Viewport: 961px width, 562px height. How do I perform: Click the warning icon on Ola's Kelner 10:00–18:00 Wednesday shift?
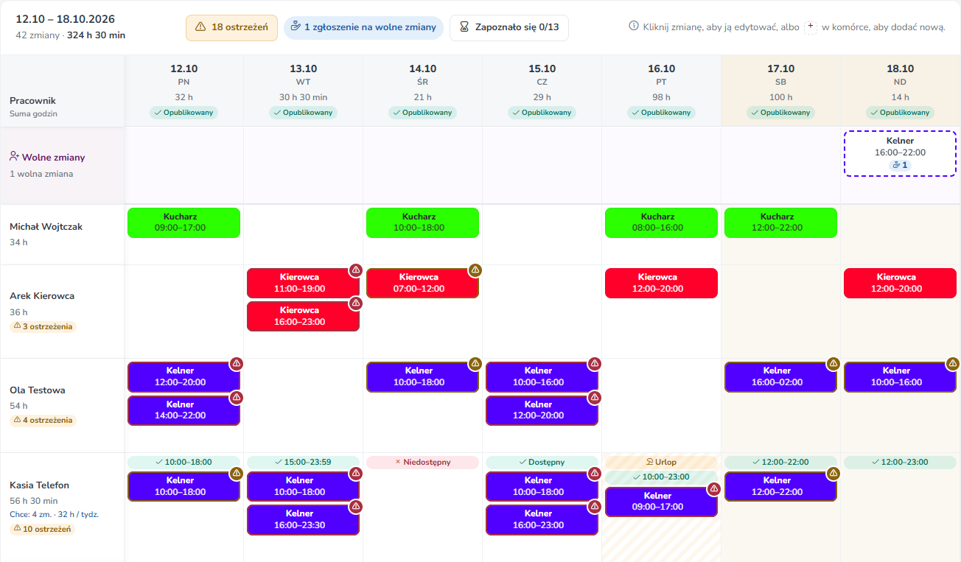pyautogui.click(x=475, y=363)
